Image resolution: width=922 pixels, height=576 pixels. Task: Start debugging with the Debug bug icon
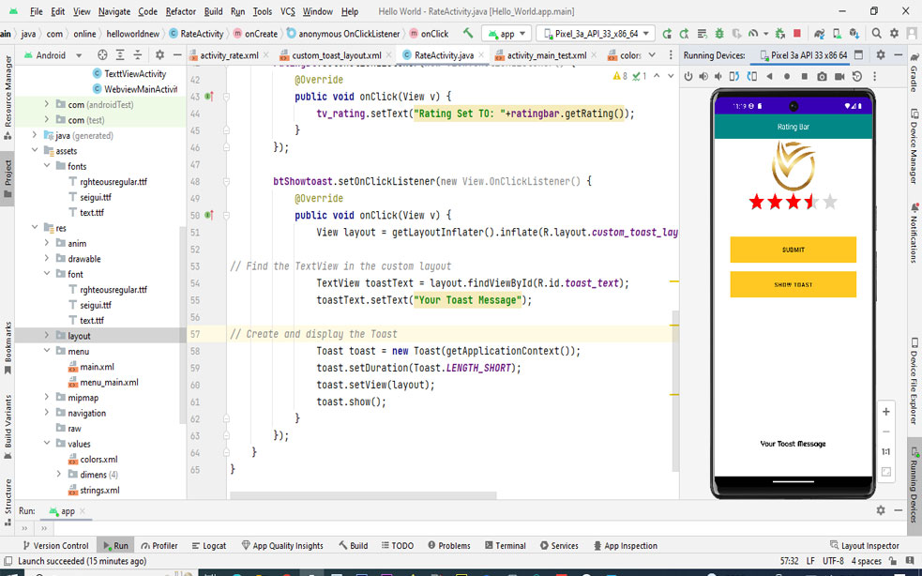pyautogui.click(x=719, y=34)
